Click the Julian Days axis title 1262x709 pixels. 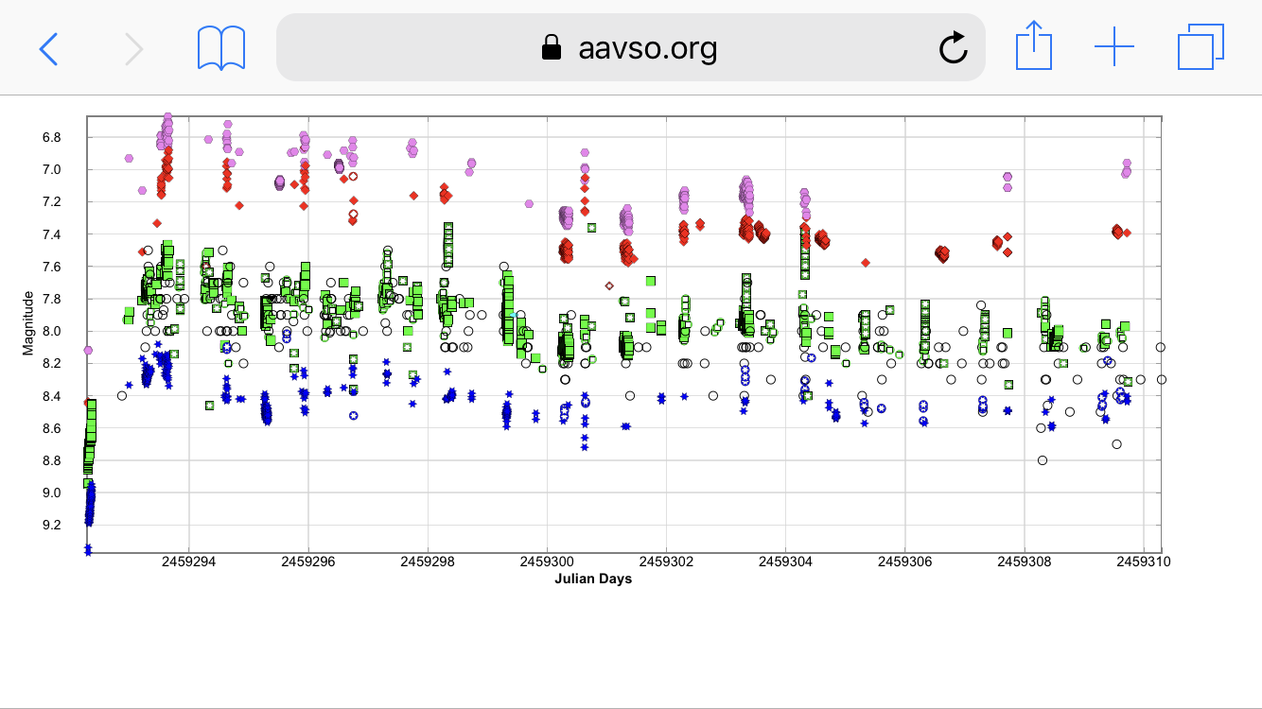tap(593, 579)
